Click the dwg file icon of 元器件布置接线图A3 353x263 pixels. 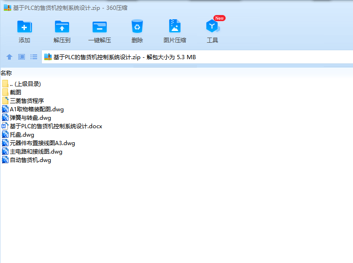pos(5,143)
